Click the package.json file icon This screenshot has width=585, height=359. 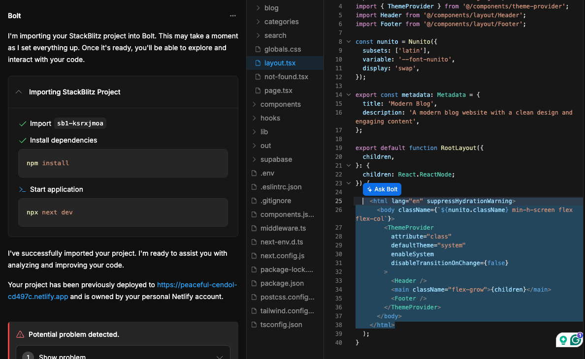pyautogui.click(x=254, y=283)
